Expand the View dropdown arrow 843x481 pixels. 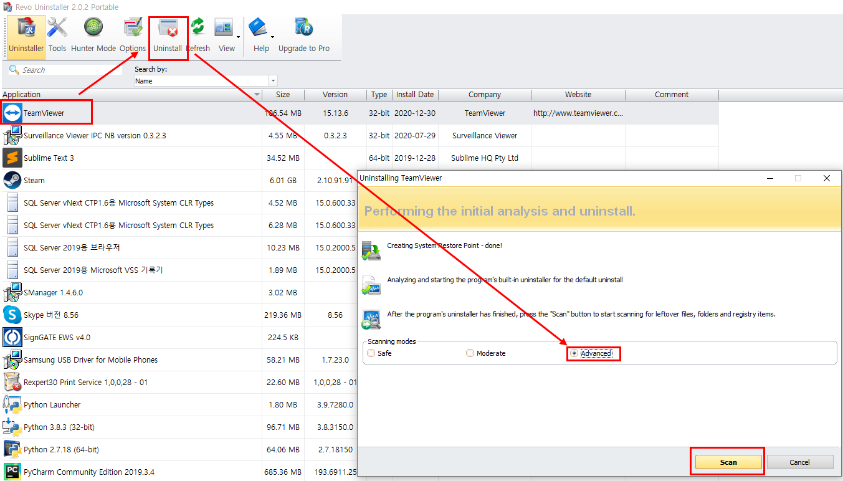pyautogui.click(x=238, y=37)
